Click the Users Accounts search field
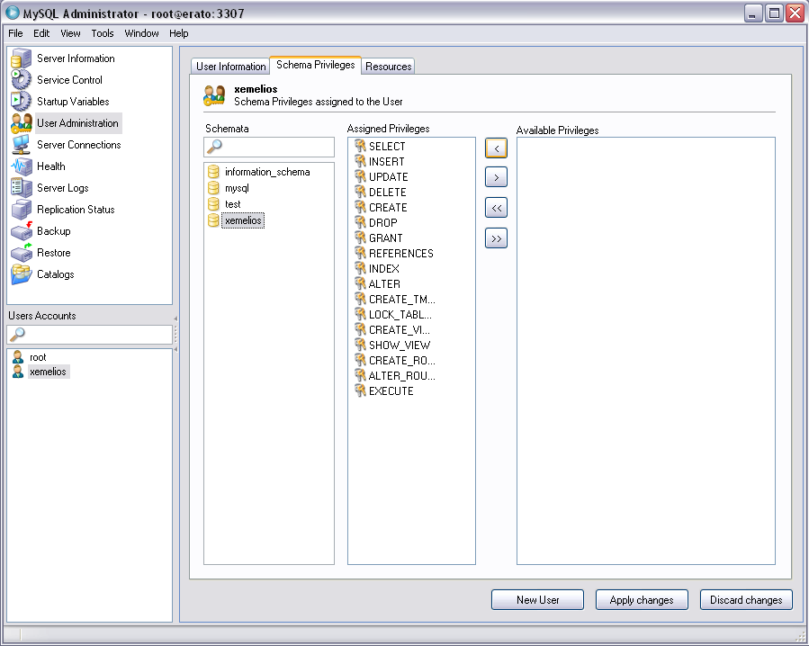Image resolution: width=809 pixels, height=646 pixels. [x=89, y=335]
